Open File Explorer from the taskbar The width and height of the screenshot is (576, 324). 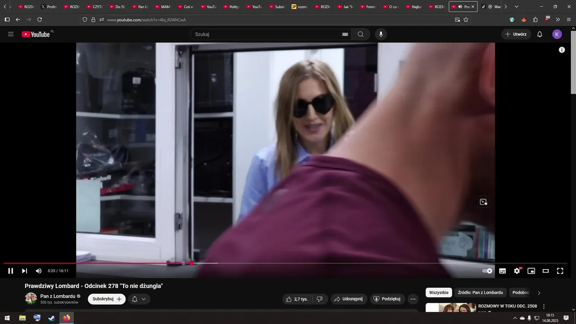click(x=22, y=318)
